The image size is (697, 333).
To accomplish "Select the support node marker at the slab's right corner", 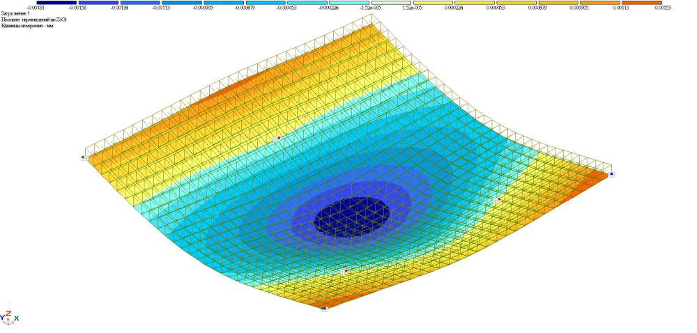I will [x=612, y=174].
